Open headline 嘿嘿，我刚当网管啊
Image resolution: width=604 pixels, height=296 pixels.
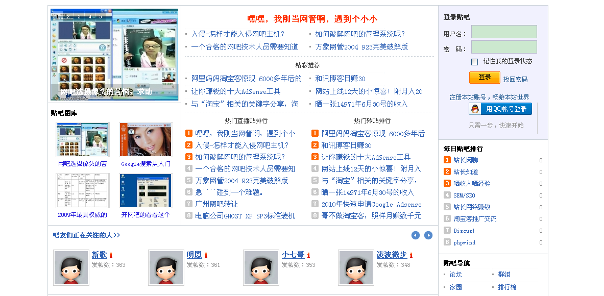tap(312, 19)
